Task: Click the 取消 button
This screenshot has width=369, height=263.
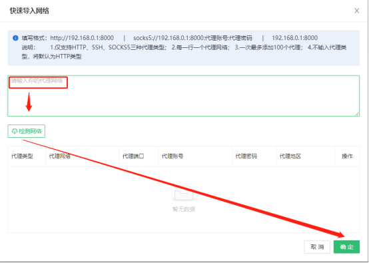Action: (x=317, y=247)
